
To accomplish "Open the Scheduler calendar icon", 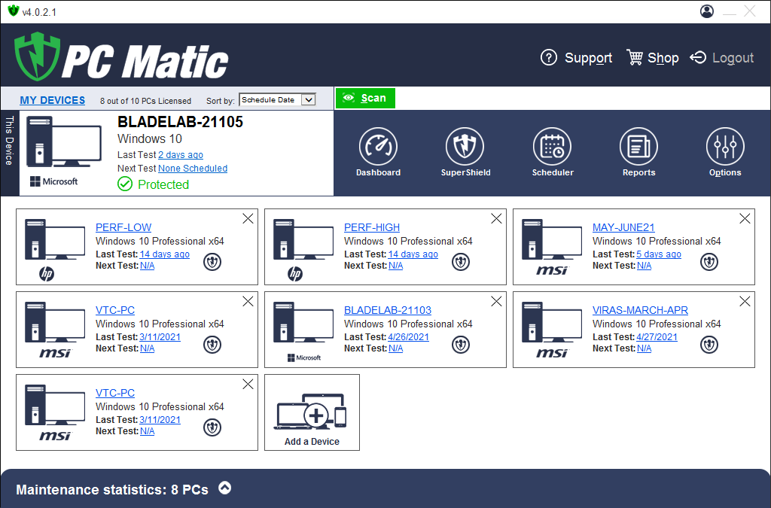I will pyautogui.click(x=553, y=147).
